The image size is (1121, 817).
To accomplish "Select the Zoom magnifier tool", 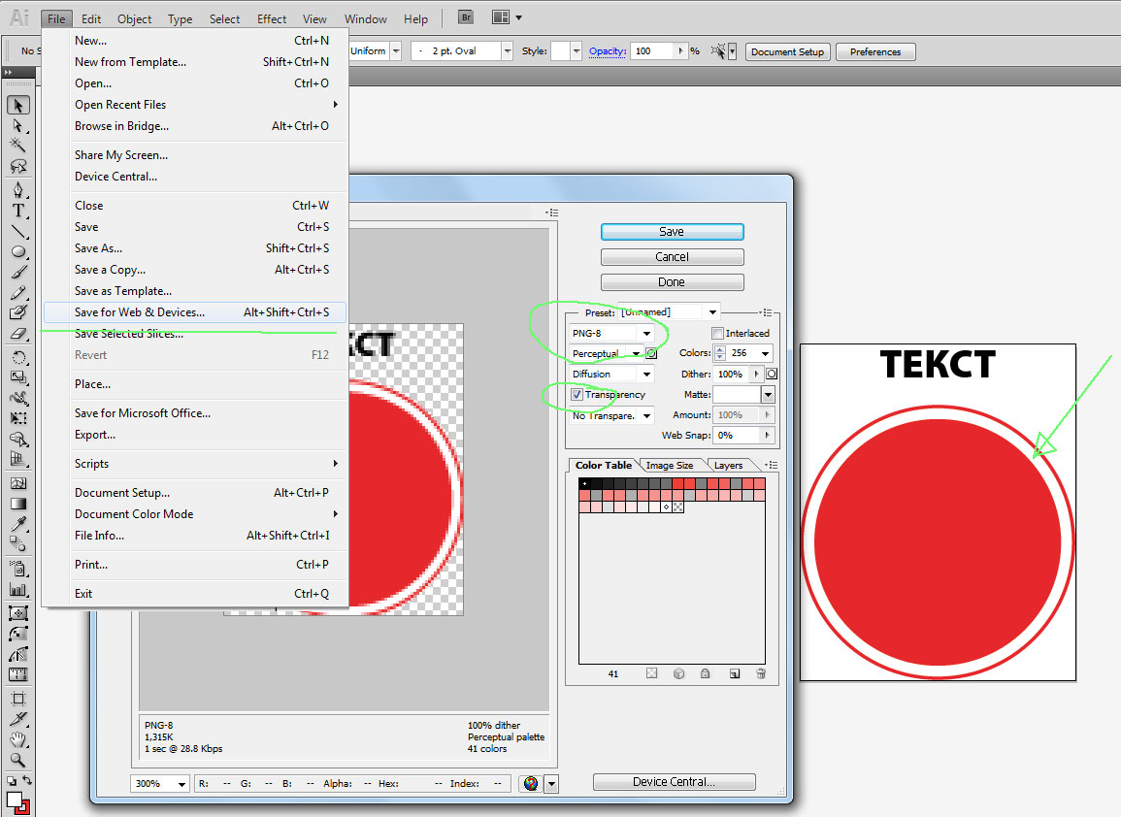I will tap(18, 760).
